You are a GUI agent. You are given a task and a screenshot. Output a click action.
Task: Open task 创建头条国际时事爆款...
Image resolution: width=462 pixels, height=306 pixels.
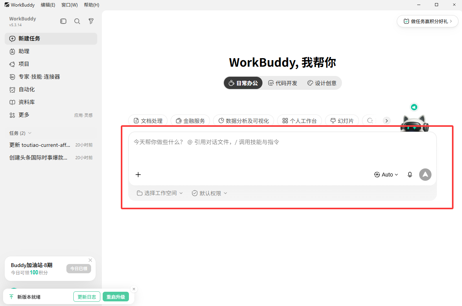[x=51, y=157]
